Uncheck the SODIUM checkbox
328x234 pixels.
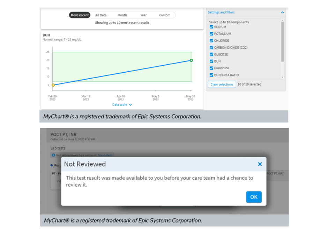[x=211, y=27]
